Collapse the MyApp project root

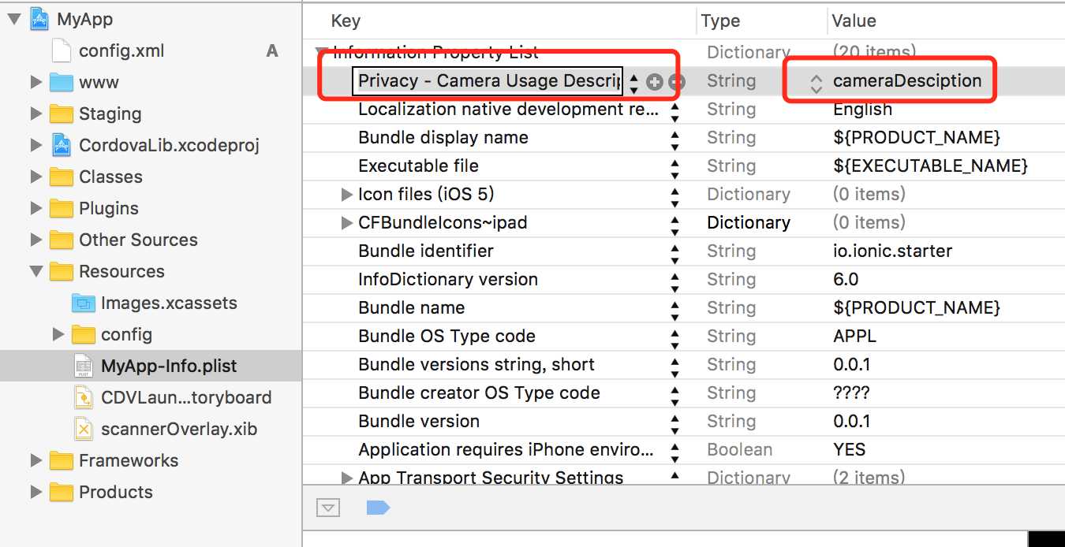(x=13, y=19)
